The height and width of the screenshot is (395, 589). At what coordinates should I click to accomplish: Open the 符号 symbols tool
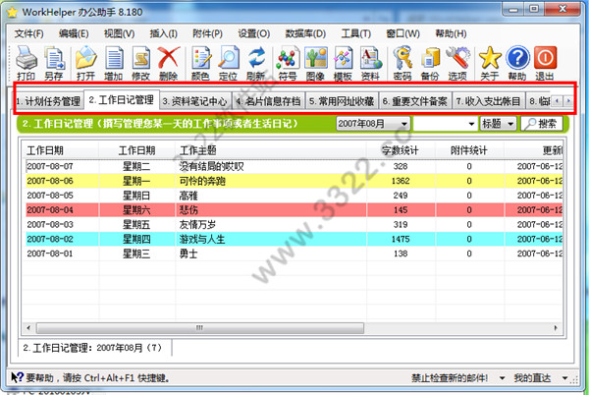(x=288, y=63)
